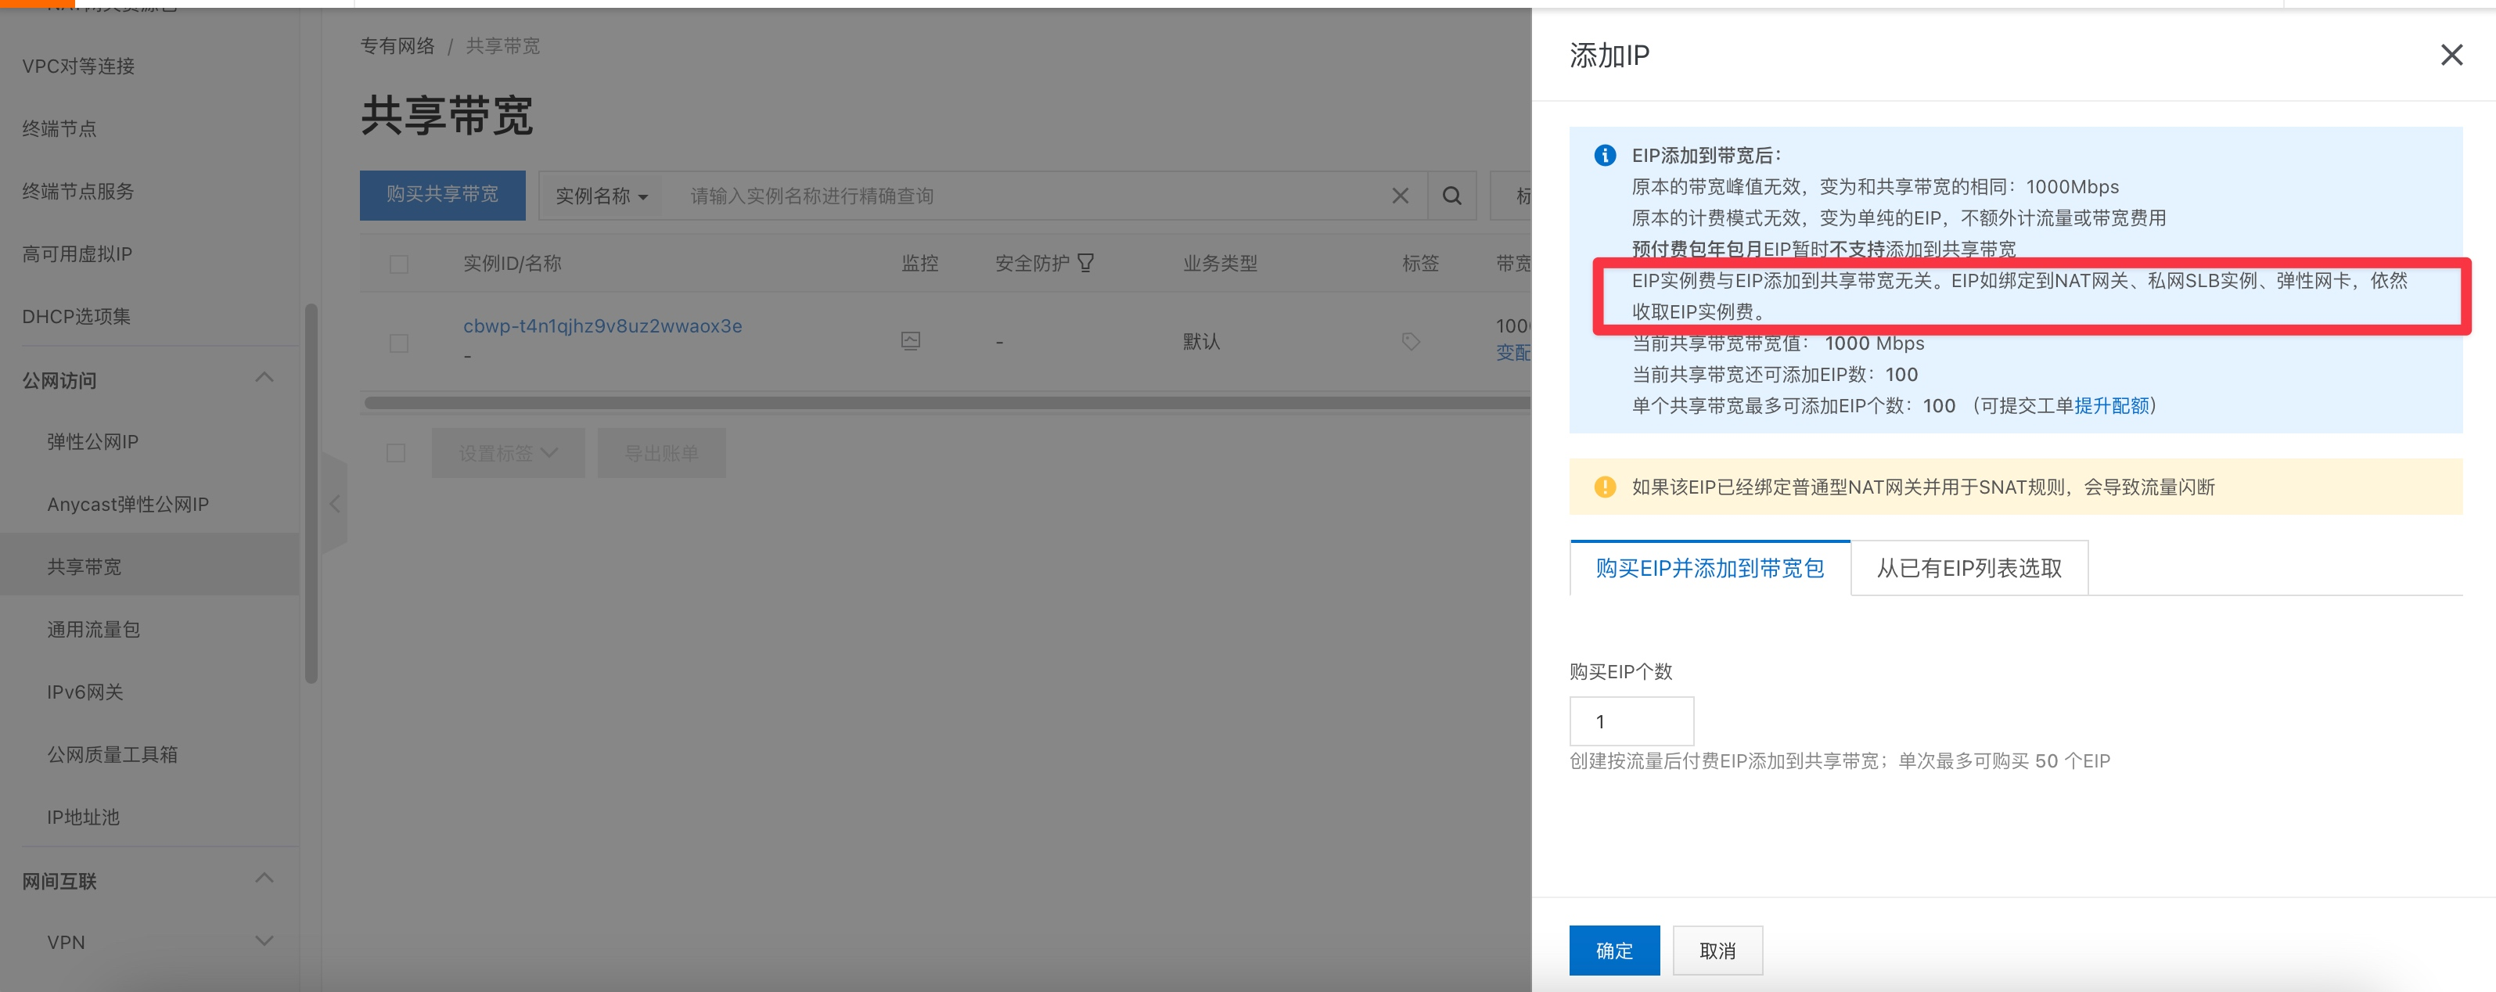This screenshot has height=992, width=2496.
Task: Close the 添加IP panel
Action: click(2451, 56)
